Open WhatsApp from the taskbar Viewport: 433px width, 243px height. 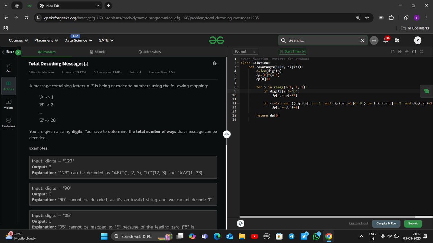pyautogui.click(x=316, y=237)
